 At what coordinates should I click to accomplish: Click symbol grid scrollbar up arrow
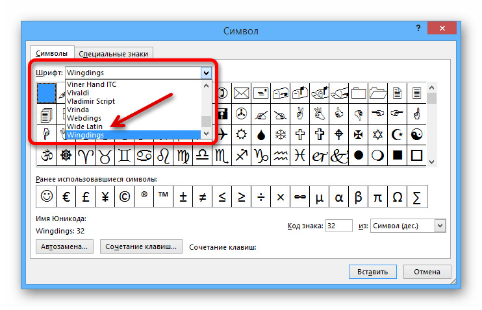431,88
